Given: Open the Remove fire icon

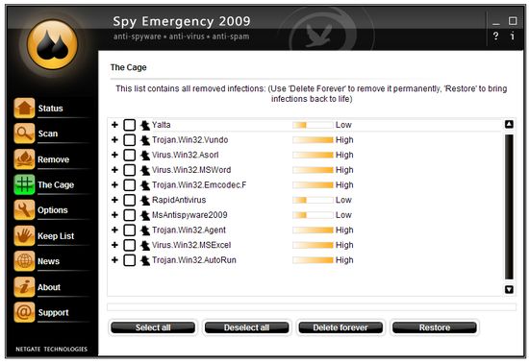Looking at the screenshot, I should point(24,159).
